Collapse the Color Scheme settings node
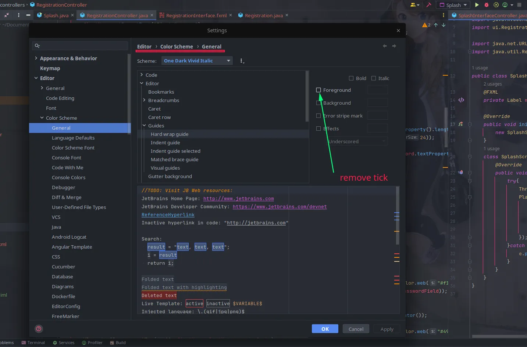Screen dimensions: 527x347 pyautogui.click(x=42, y=118)
